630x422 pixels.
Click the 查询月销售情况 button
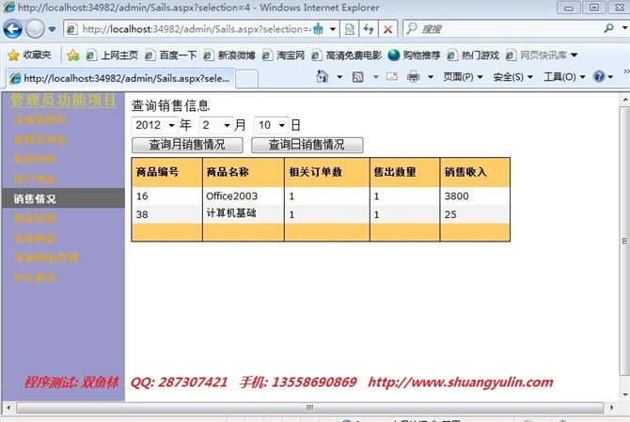tap(187, 145)
